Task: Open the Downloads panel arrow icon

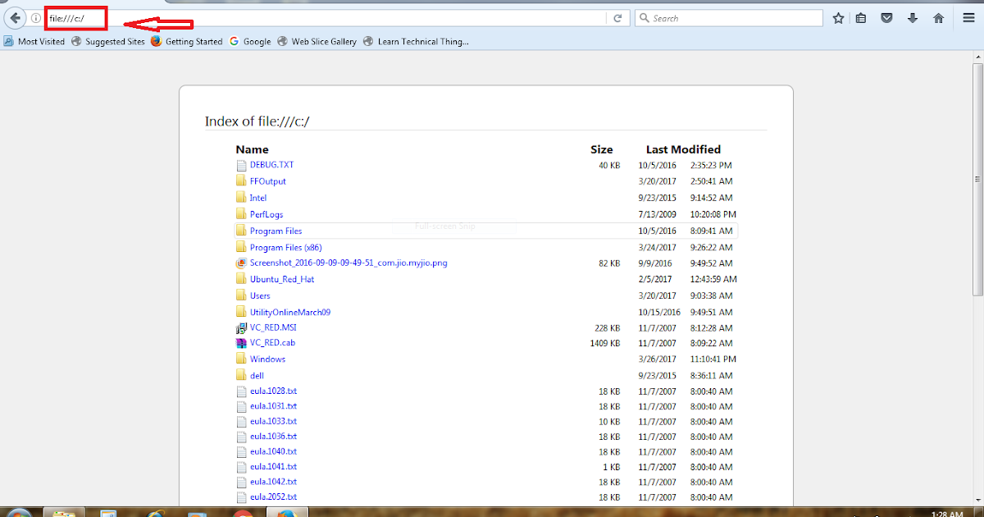Action: coord(911,17)
